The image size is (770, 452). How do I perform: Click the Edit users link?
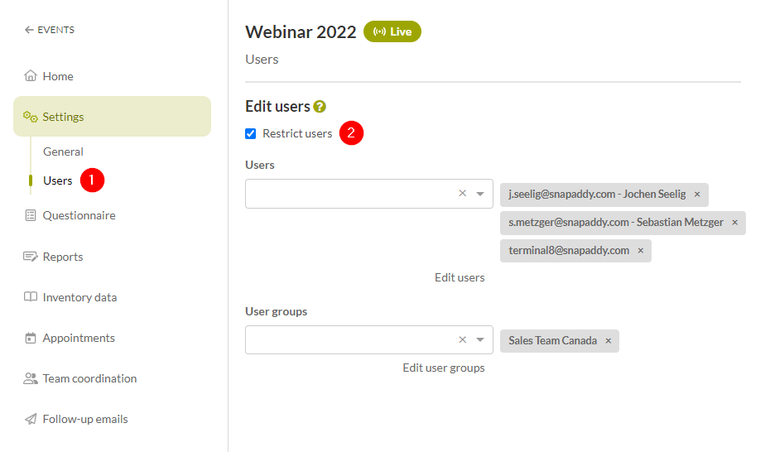pyautogui.click(x=460, y=277)
